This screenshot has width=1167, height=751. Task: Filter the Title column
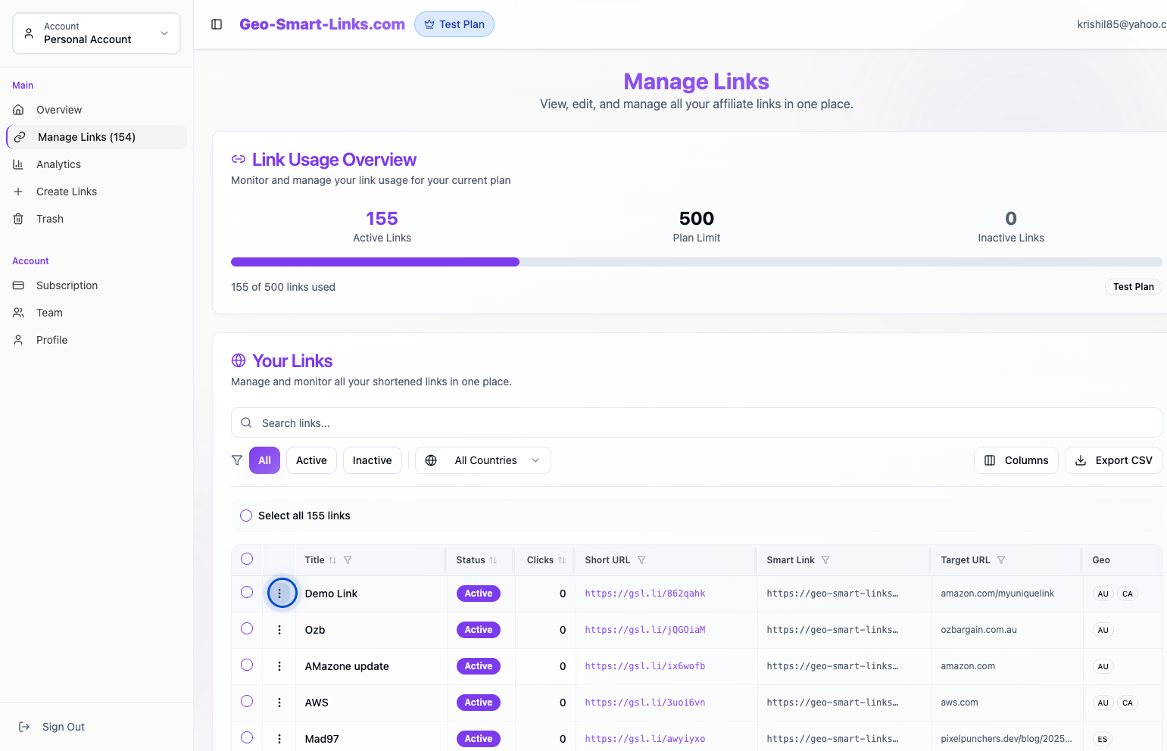[348, 560]
